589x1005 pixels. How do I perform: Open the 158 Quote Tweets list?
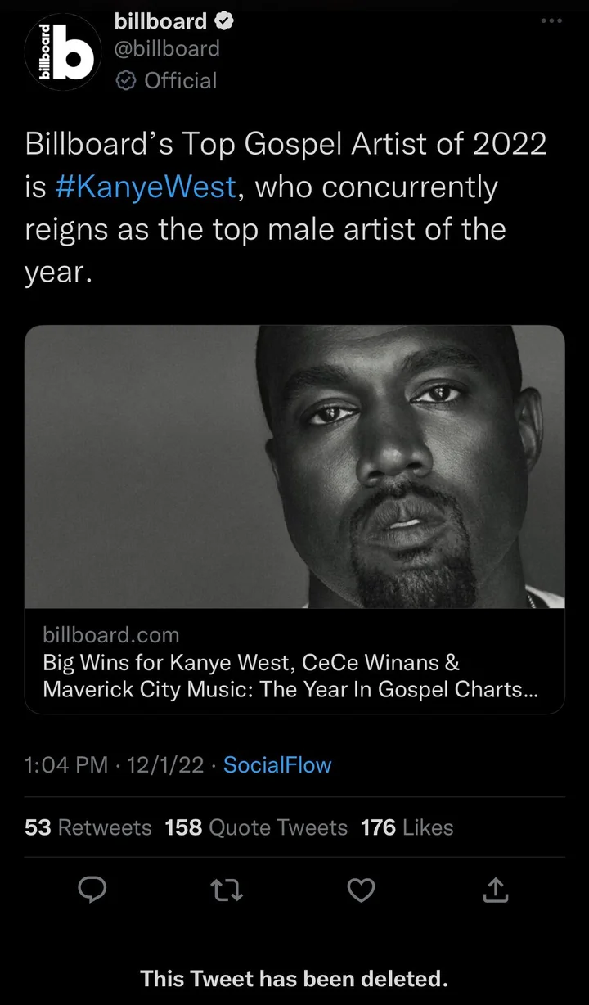[x=256, y=827]
